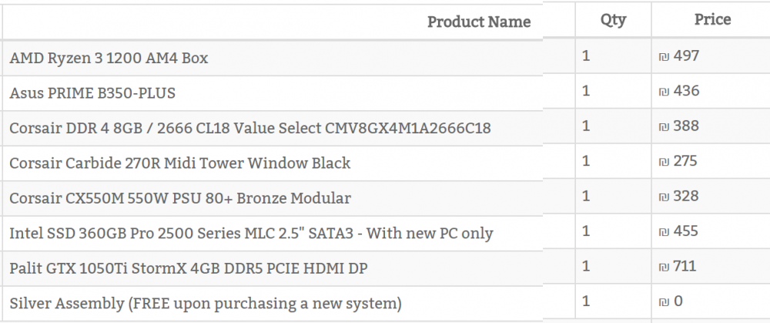Click the shekel icon beside price 497
The image size is (770, 323).
click(664, 57)
